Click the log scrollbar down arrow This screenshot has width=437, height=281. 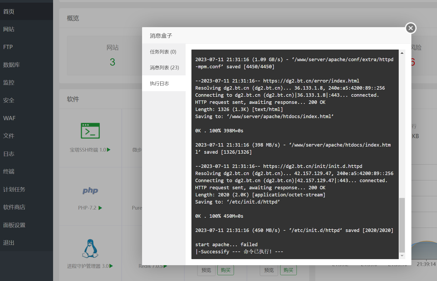(x=402, y=255)
